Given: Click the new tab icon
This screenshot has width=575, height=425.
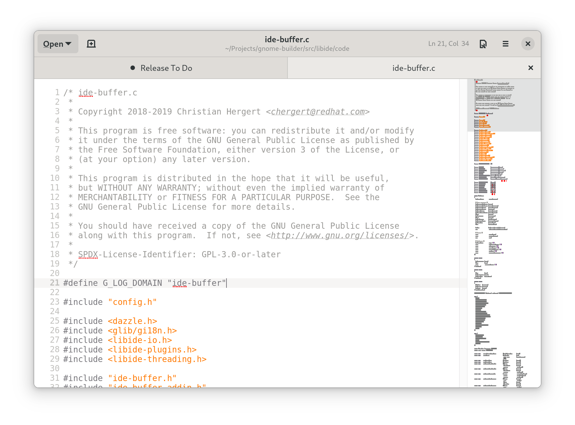Looking at the screenshot, I should (x=91, y=44).
